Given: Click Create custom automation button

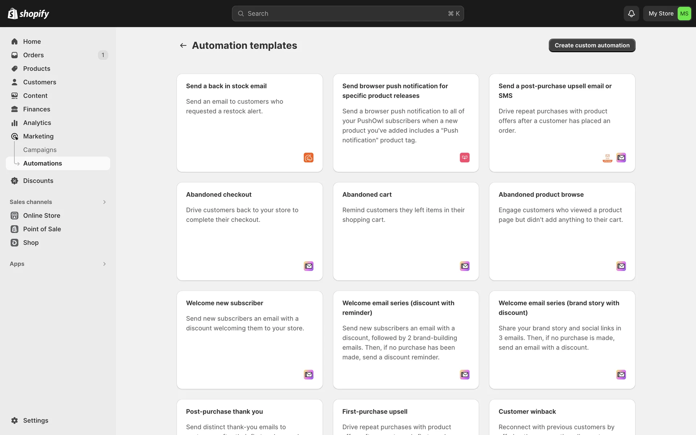Looking at the screenshot, I should click(x=592, y=45).
